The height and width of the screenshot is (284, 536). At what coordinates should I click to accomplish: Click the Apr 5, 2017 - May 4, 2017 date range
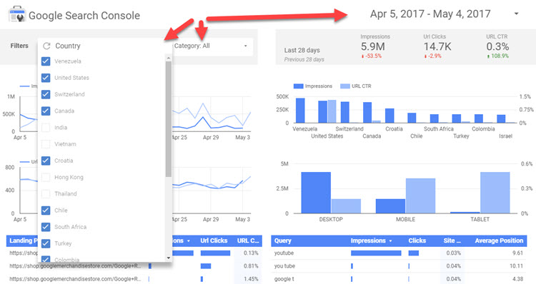430,14
